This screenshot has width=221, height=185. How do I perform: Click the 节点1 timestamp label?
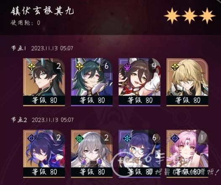pyautogui.click(x=42, y=48)
